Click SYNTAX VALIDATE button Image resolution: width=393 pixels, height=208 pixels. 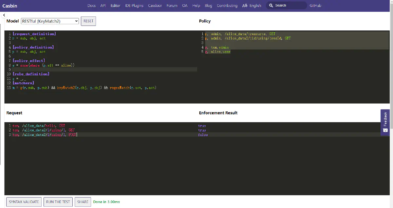click(24, 202)
